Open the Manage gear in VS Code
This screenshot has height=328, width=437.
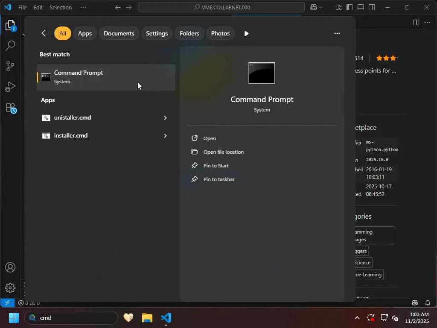point(10,287)
